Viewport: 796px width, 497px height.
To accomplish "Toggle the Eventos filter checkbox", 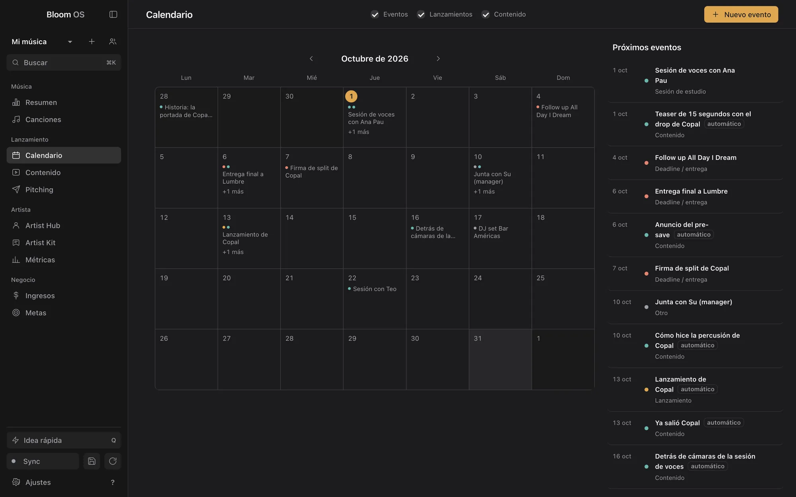I will coord(375,14).
